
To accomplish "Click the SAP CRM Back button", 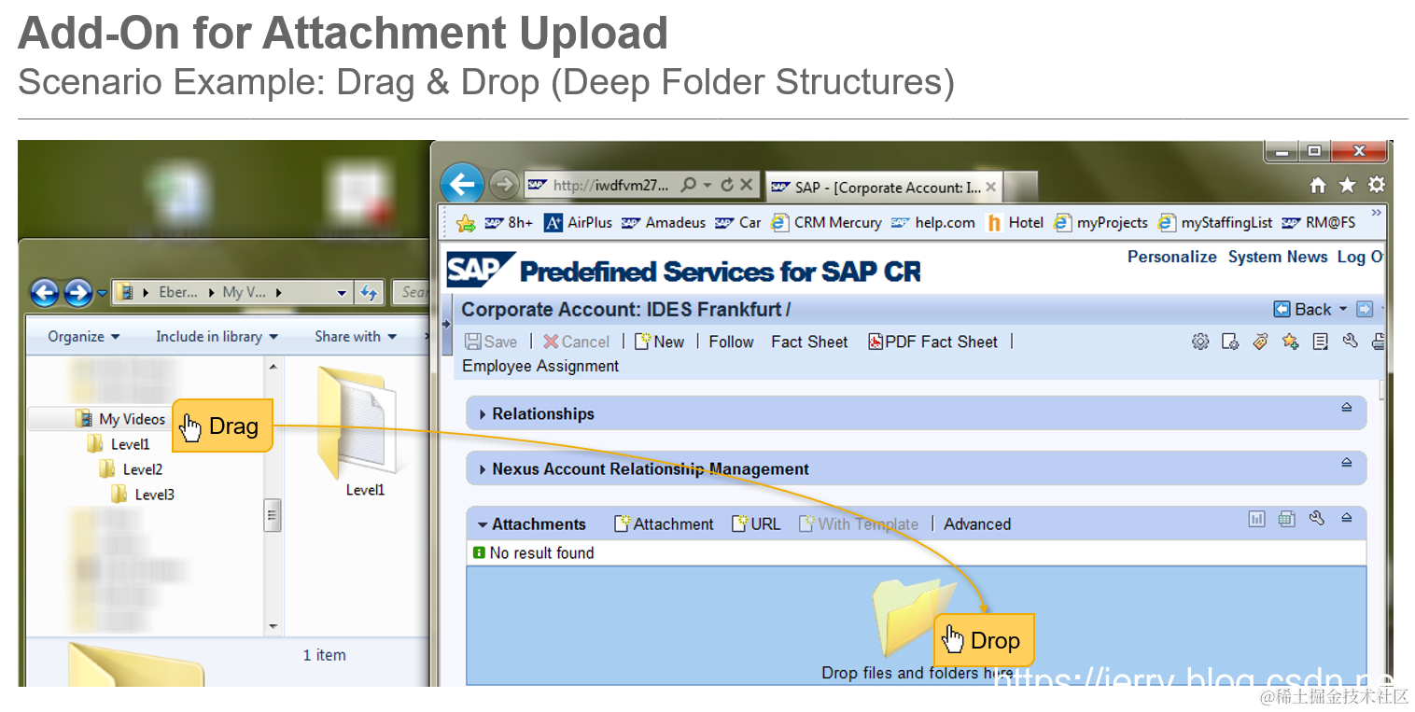I will pyautogui.click(x=1303, y=309).
